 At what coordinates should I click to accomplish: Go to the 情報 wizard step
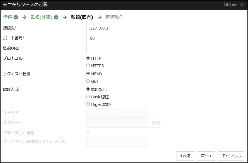click(8, 17)
